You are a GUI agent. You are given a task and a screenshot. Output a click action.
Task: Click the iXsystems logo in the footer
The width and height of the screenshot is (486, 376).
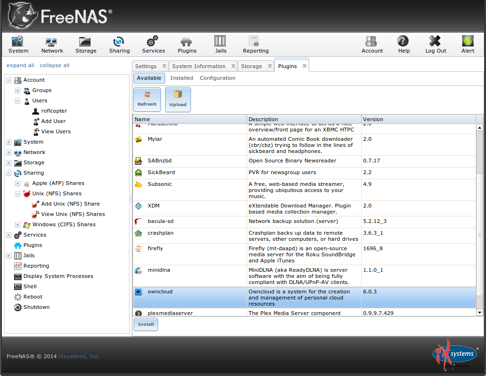coord(455,354)
